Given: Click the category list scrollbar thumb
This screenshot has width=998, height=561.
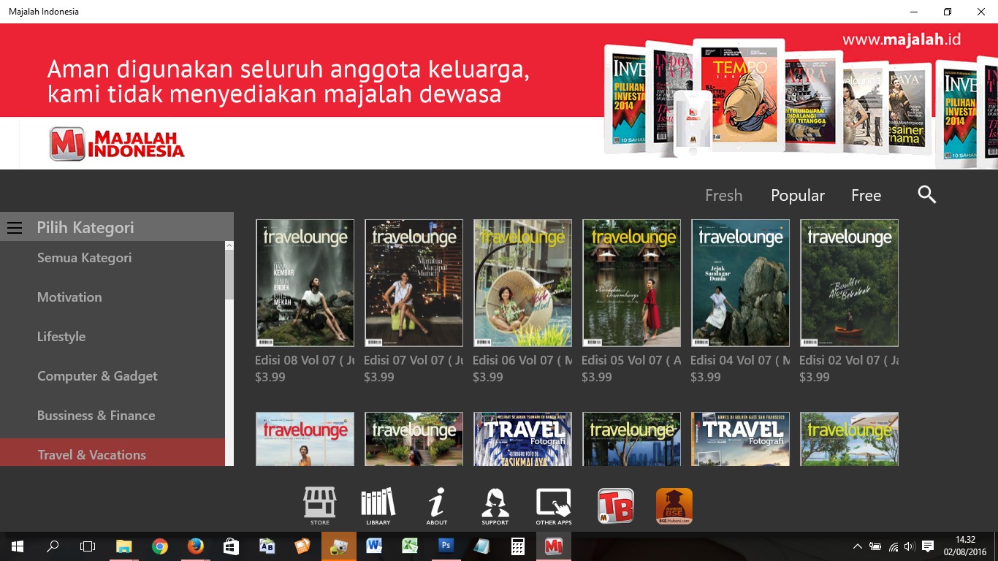Looking at the screenshot, I should [229, 275].
